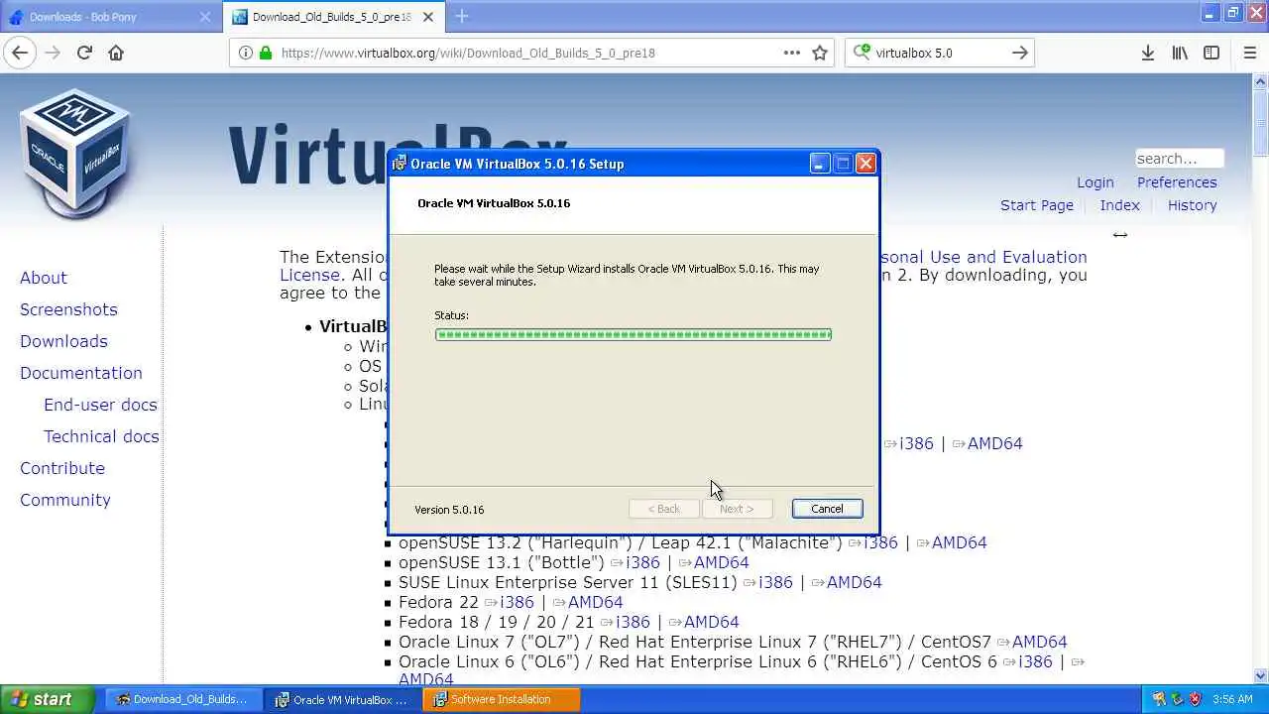The image size is (1269, 714).
Task: Reload the page with the refresh icon
Action: [x=84, y=53]
